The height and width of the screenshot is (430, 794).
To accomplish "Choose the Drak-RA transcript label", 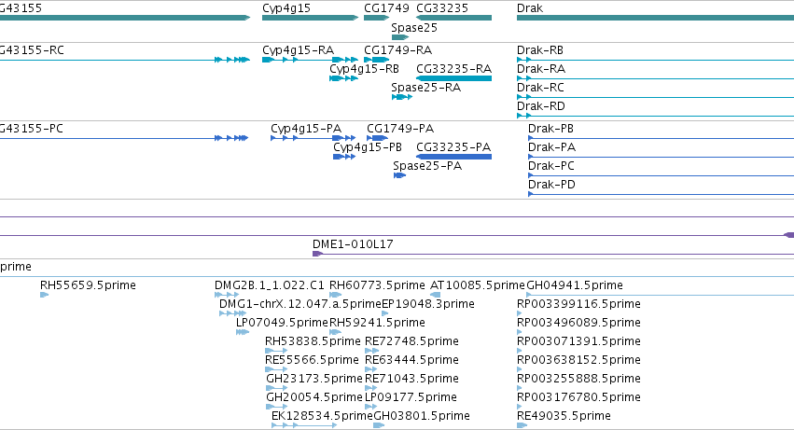I will point(541,69).
